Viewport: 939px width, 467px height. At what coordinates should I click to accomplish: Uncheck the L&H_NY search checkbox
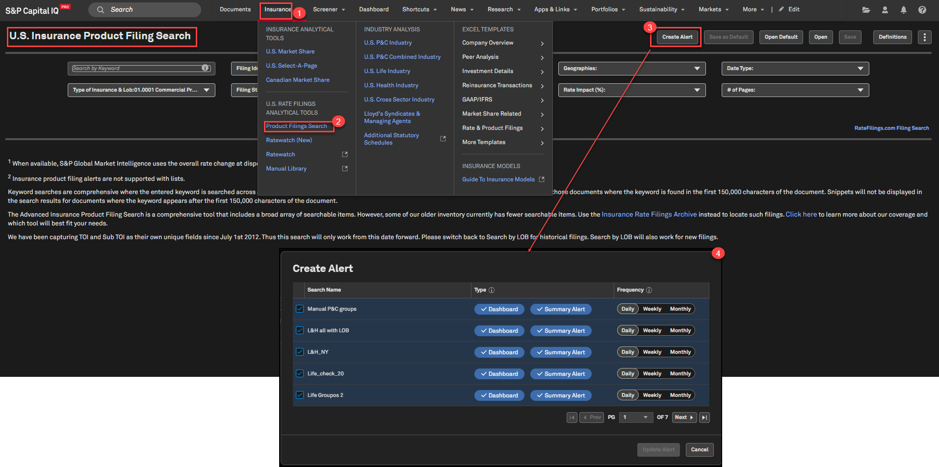click(x=300, y=352)
